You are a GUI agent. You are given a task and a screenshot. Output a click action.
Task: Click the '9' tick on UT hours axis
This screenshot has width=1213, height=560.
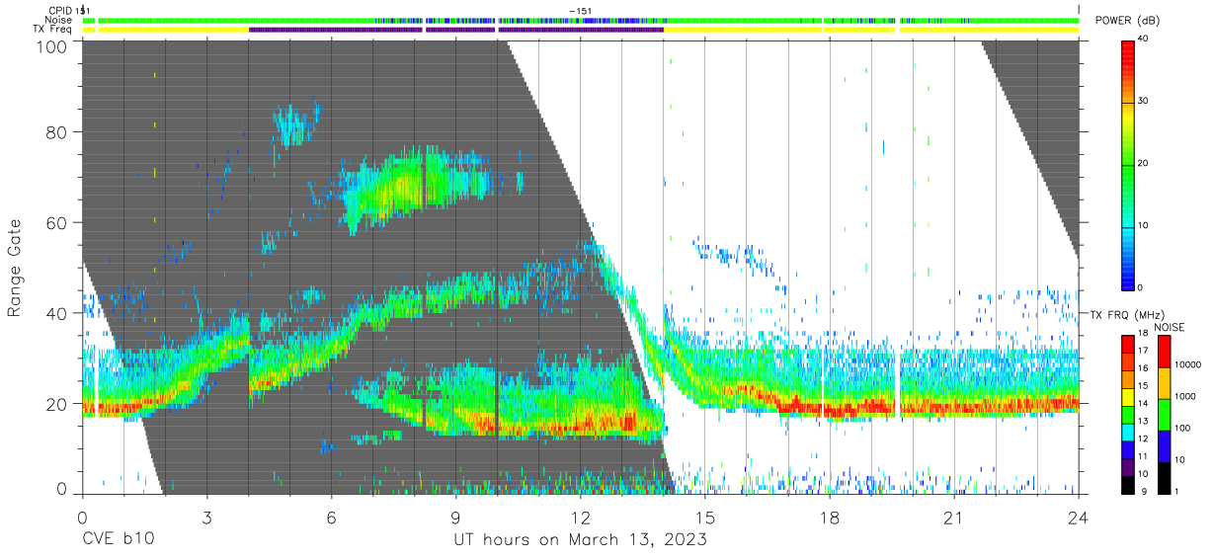[x=455, y=518]
